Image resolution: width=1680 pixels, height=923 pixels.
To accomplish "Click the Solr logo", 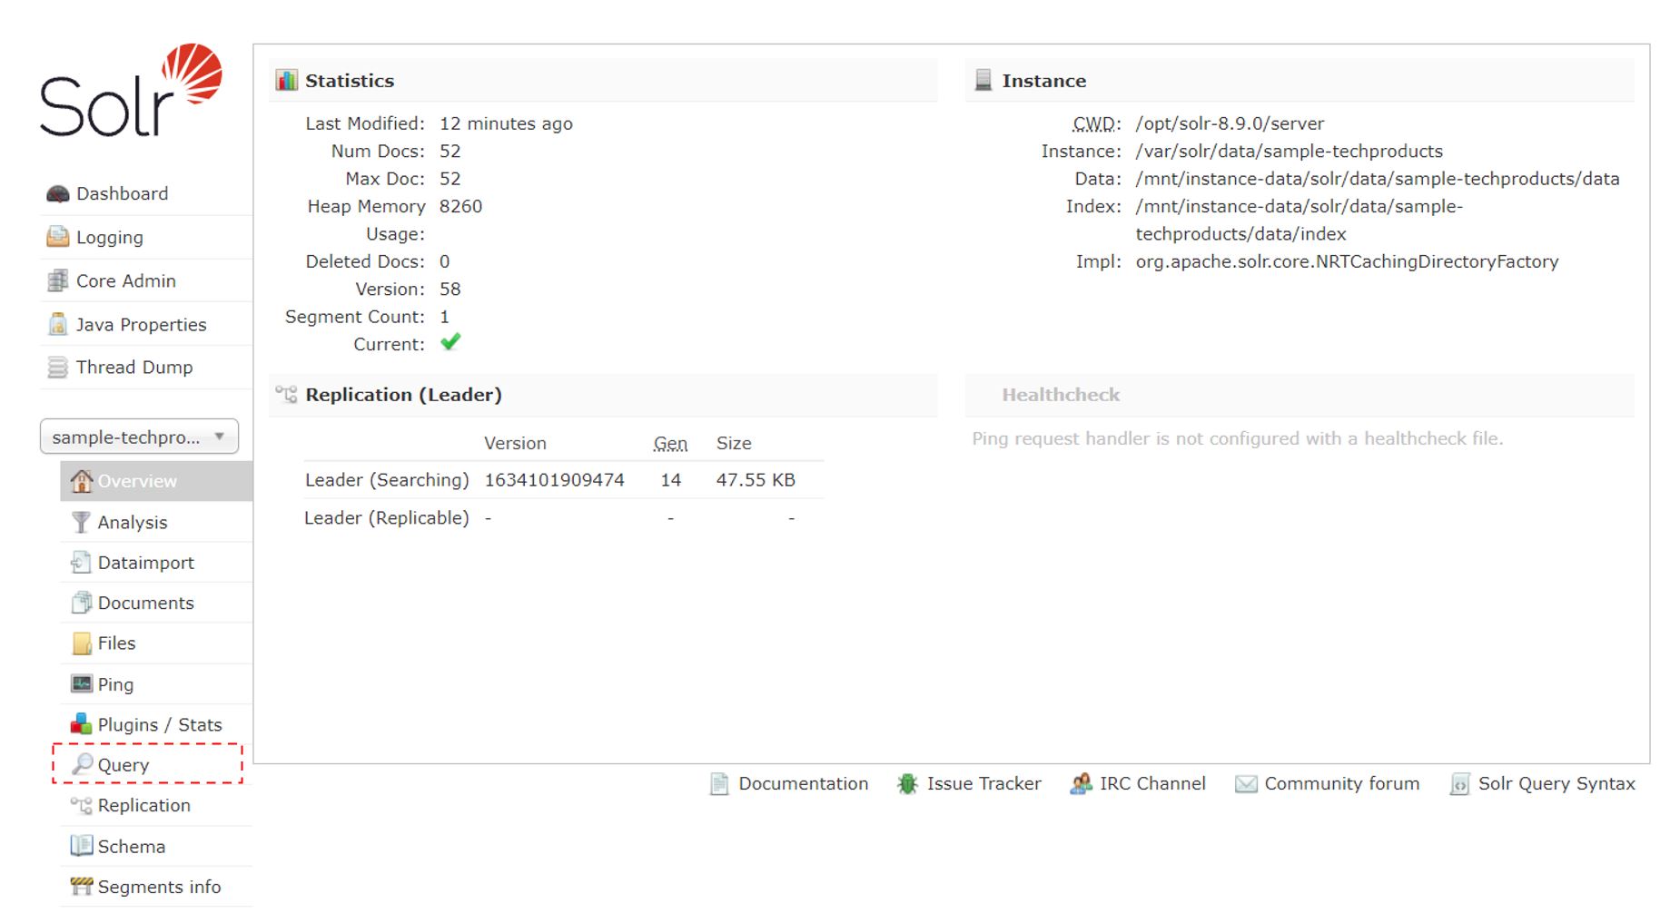I will tap(131, 90).
